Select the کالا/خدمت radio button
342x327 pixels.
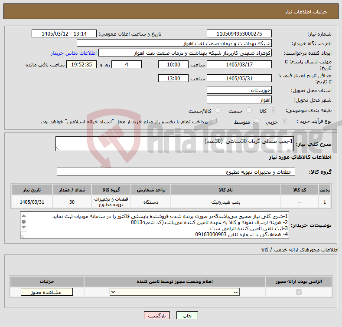[218, 110]
